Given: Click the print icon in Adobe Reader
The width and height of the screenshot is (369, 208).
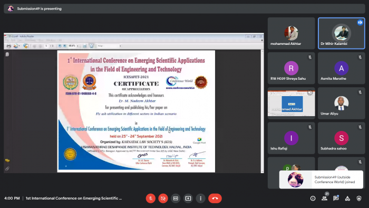Looking at the screenshot, I should point(9,46).
